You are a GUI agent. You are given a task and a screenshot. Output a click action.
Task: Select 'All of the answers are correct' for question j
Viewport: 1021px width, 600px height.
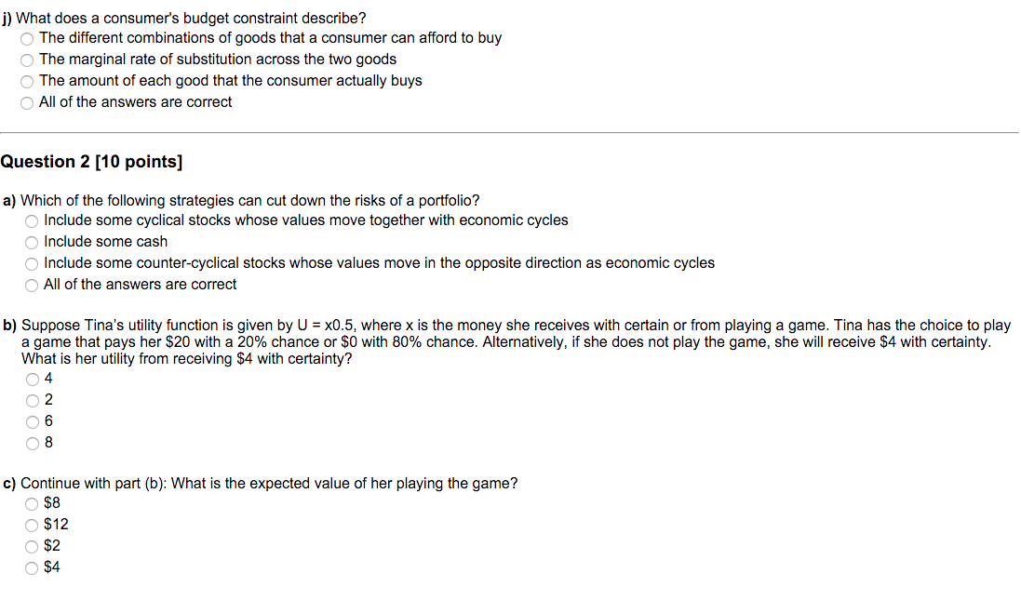click(27, 103)
